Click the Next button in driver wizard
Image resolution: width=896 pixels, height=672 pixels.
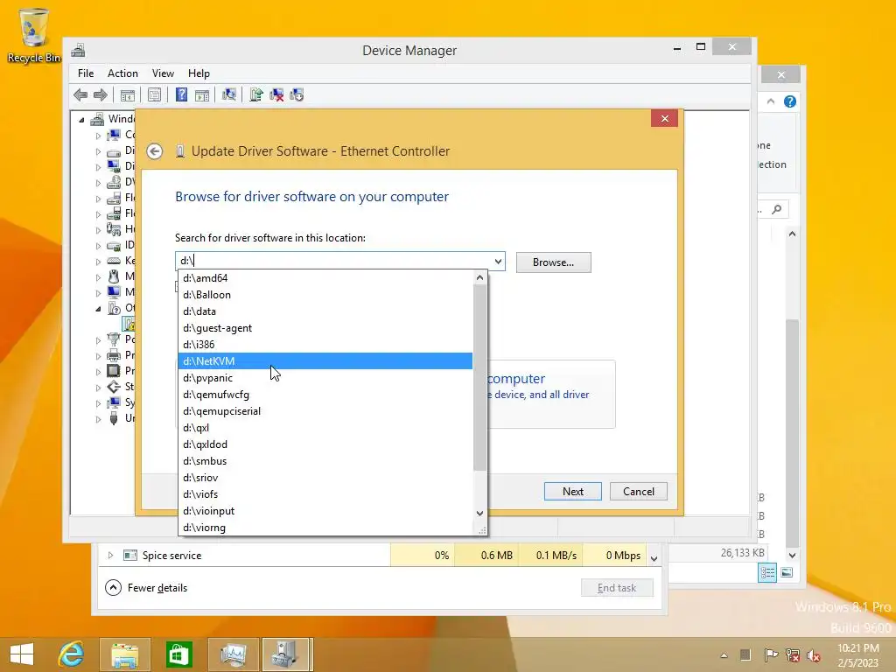572,492
